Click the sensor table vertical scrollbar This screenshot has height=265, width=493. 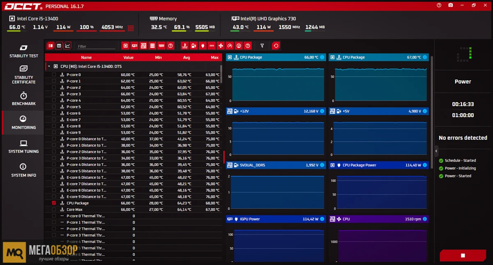(221, 74)
